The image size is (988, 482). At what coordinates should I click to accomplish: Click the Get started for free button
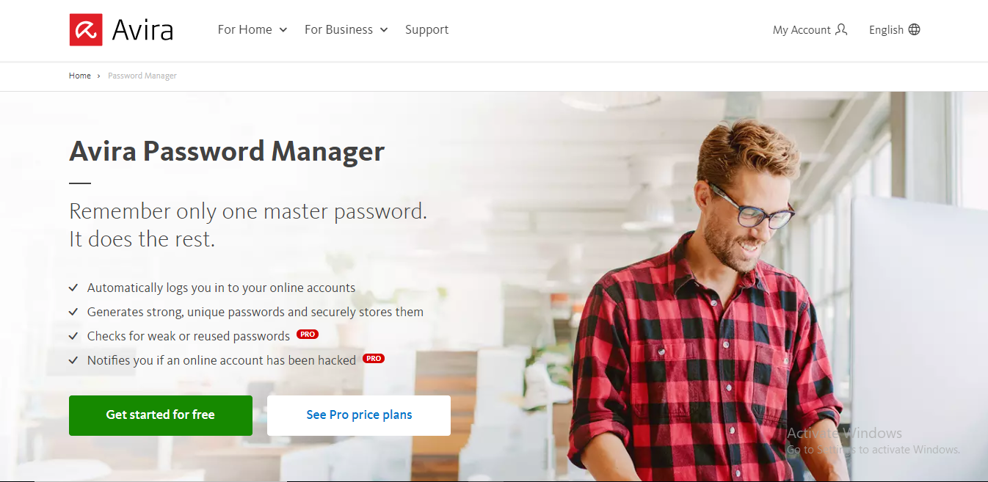coord(161,415)
